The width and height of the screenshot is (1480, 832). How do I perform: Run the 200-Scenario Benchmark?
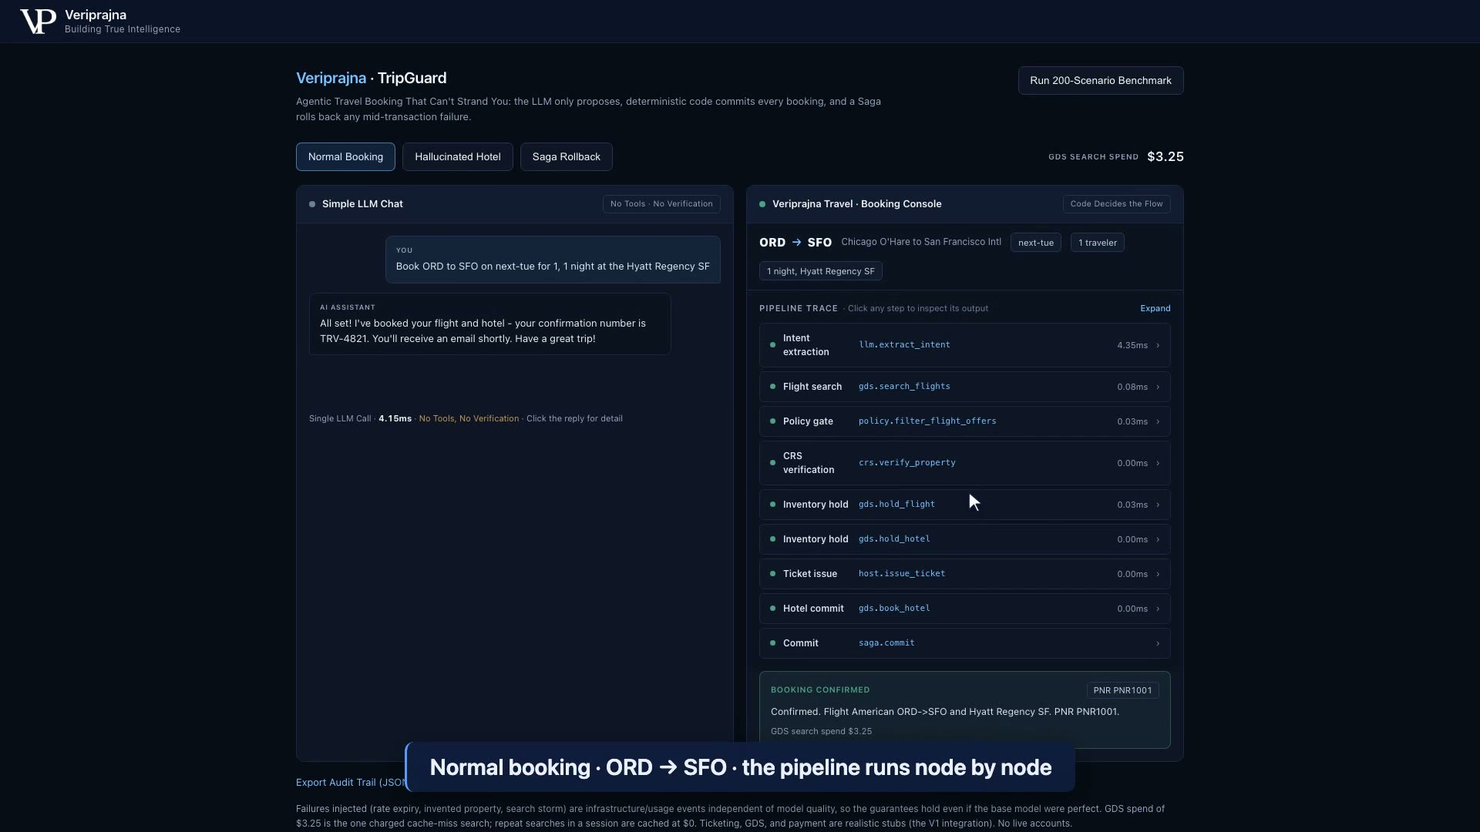coord(1100,80)
